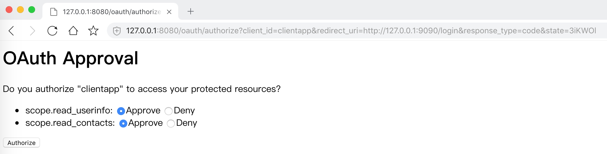Select Approve for scope.read_contacts
This screenshot has width=607, height=154.
pyautogui.click(x=123, y=124)
